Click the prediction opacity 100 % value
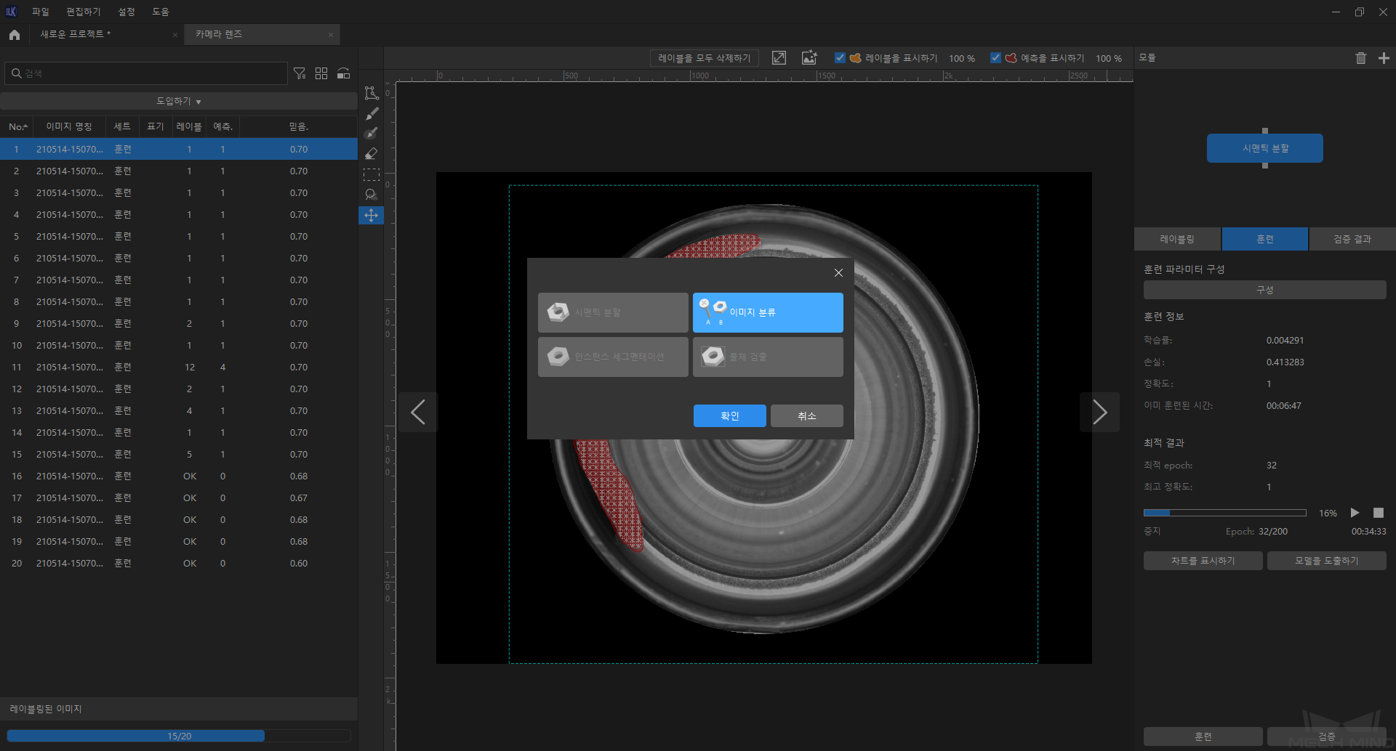The height and width of the screenshot is (751, 1396). 1109,58
